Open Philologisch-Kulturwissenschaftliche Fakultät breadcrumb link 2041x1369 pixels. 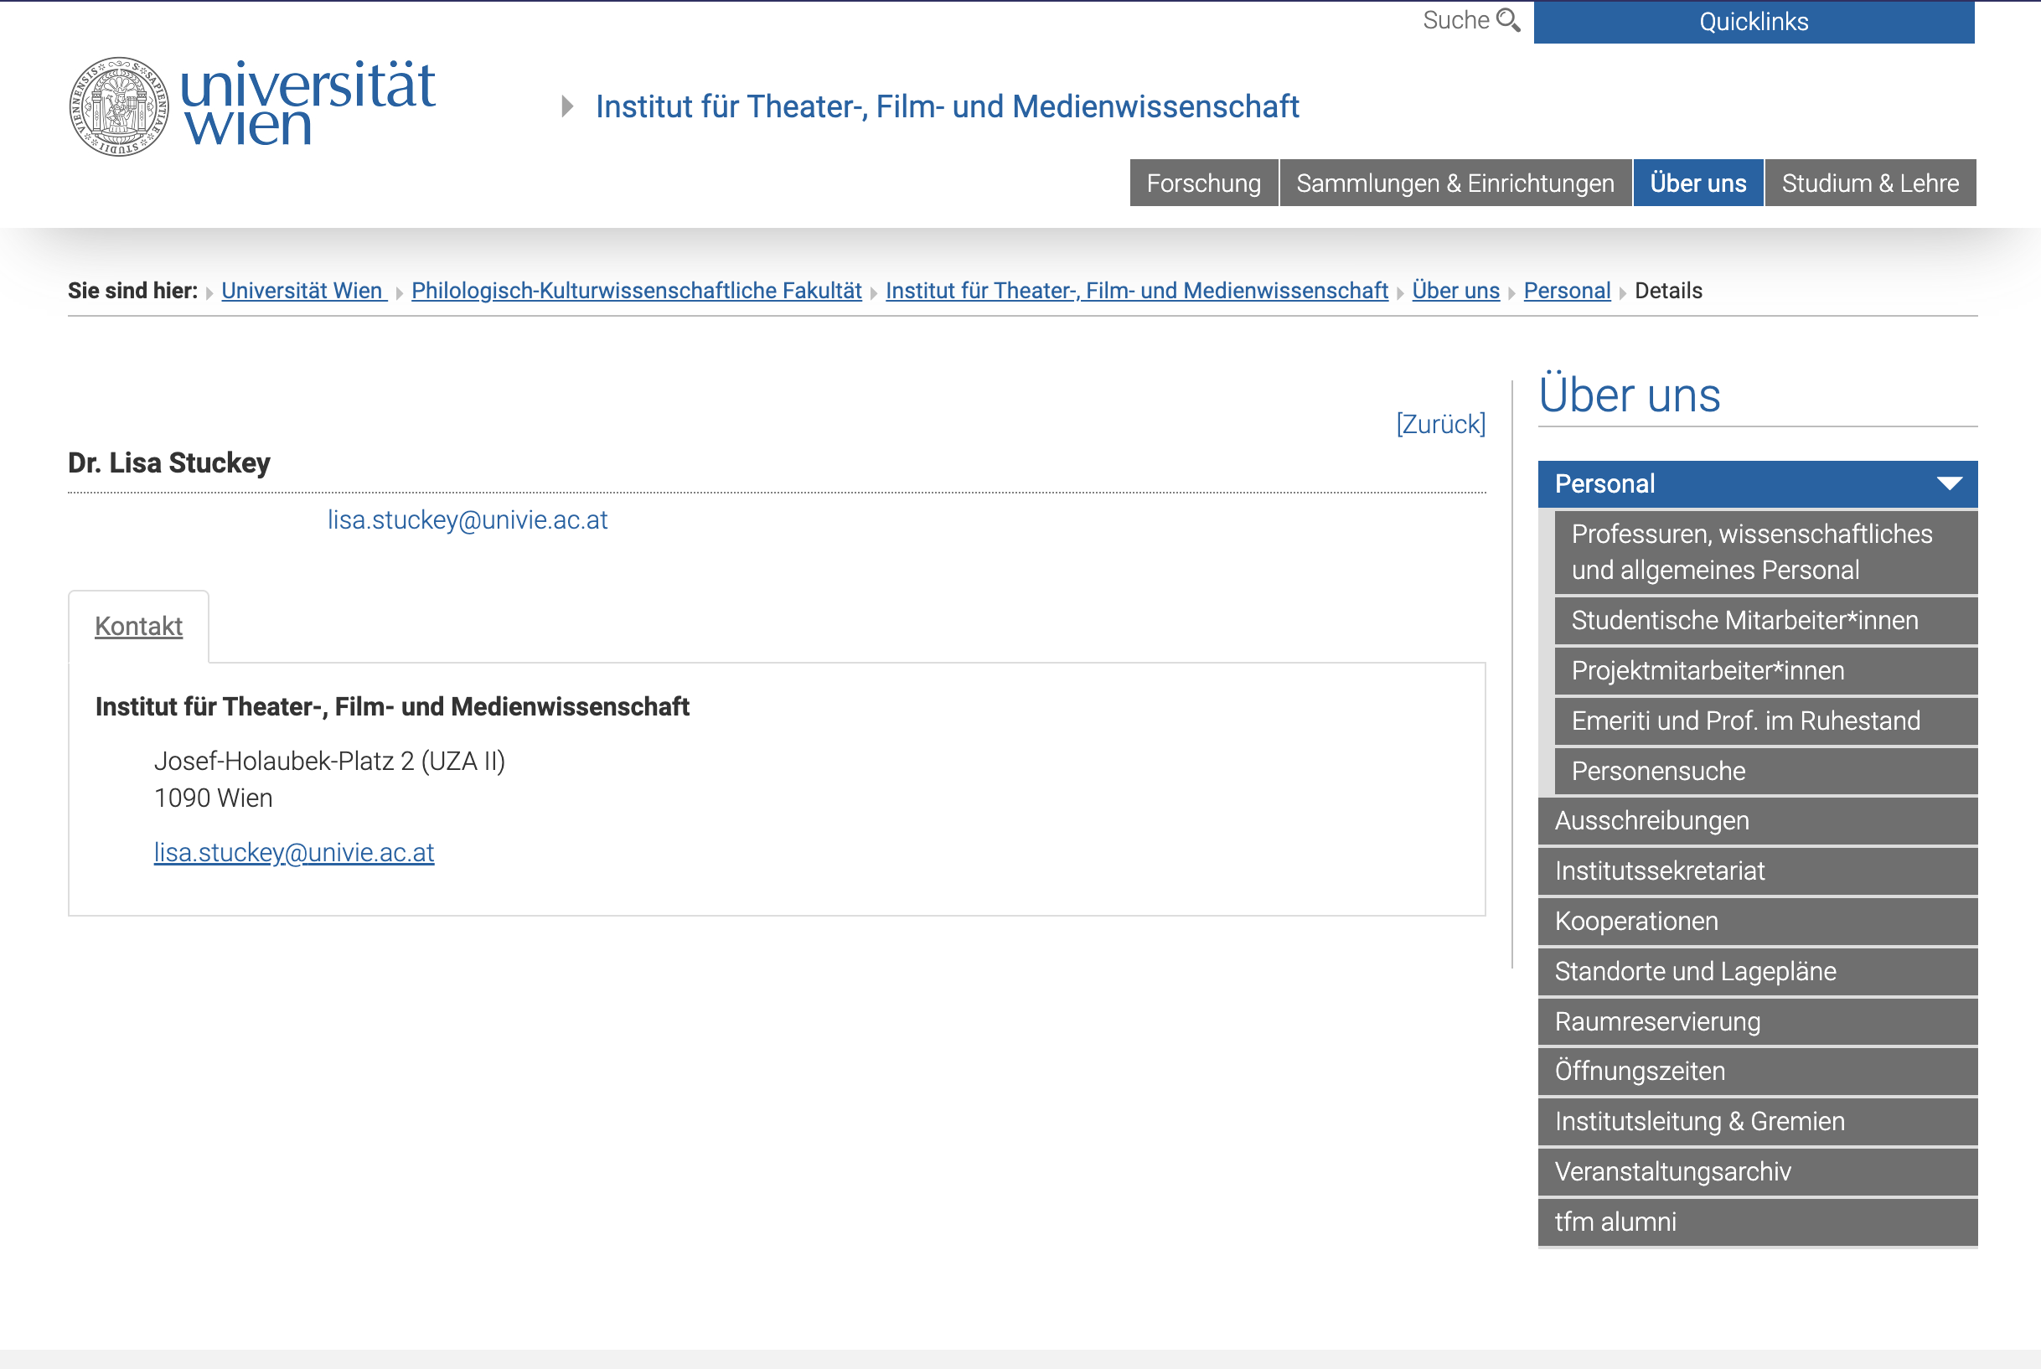[637, 291]
